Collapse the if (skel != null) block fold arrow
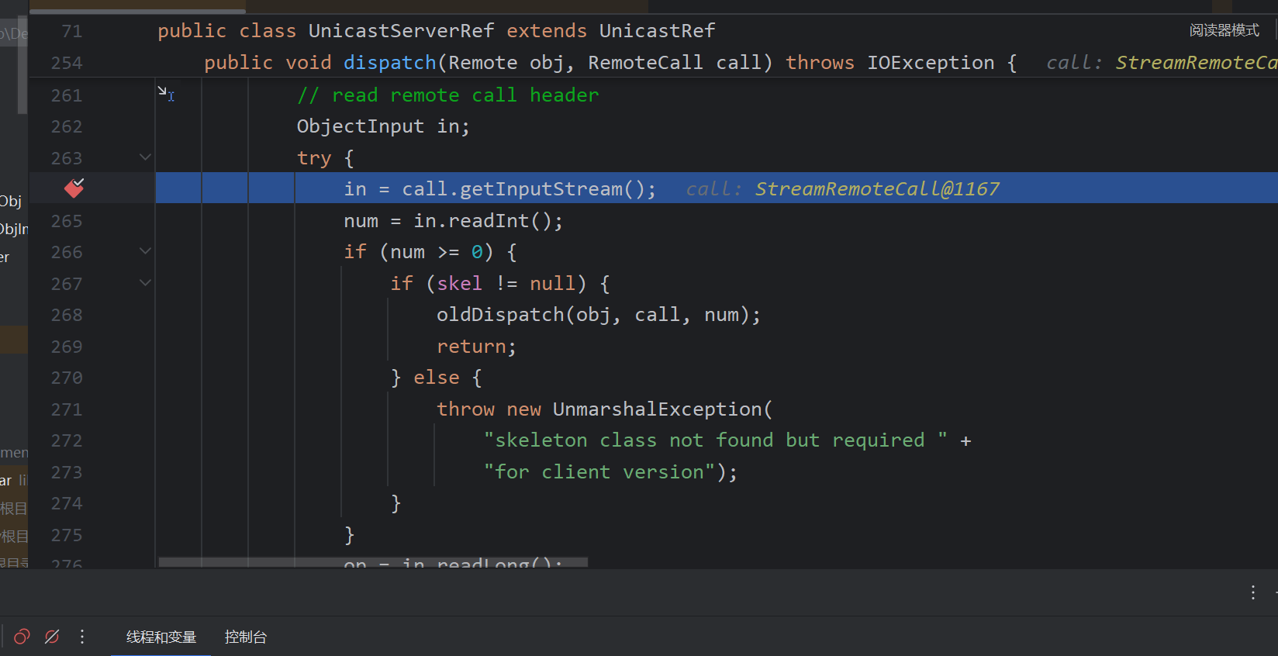 tap(145, 283)
